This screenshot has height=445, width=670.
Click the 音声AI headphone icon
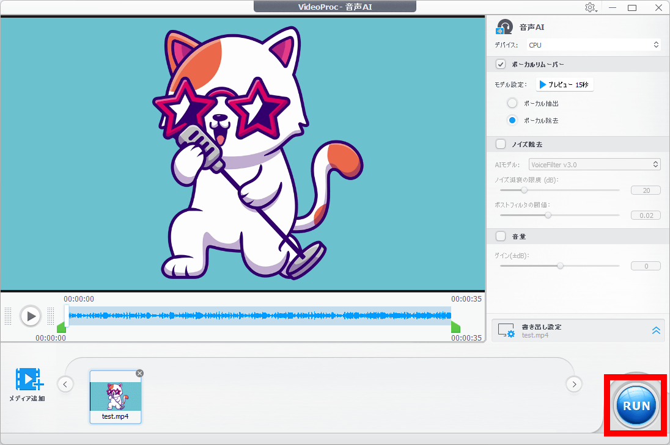[504, 27]
